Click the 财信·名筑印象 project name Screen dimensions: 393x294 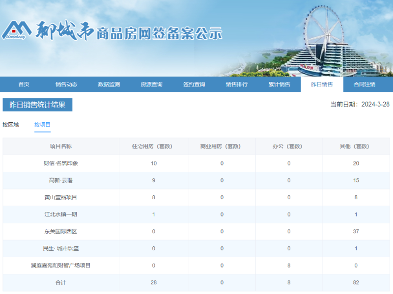click(x=61, y=163)
